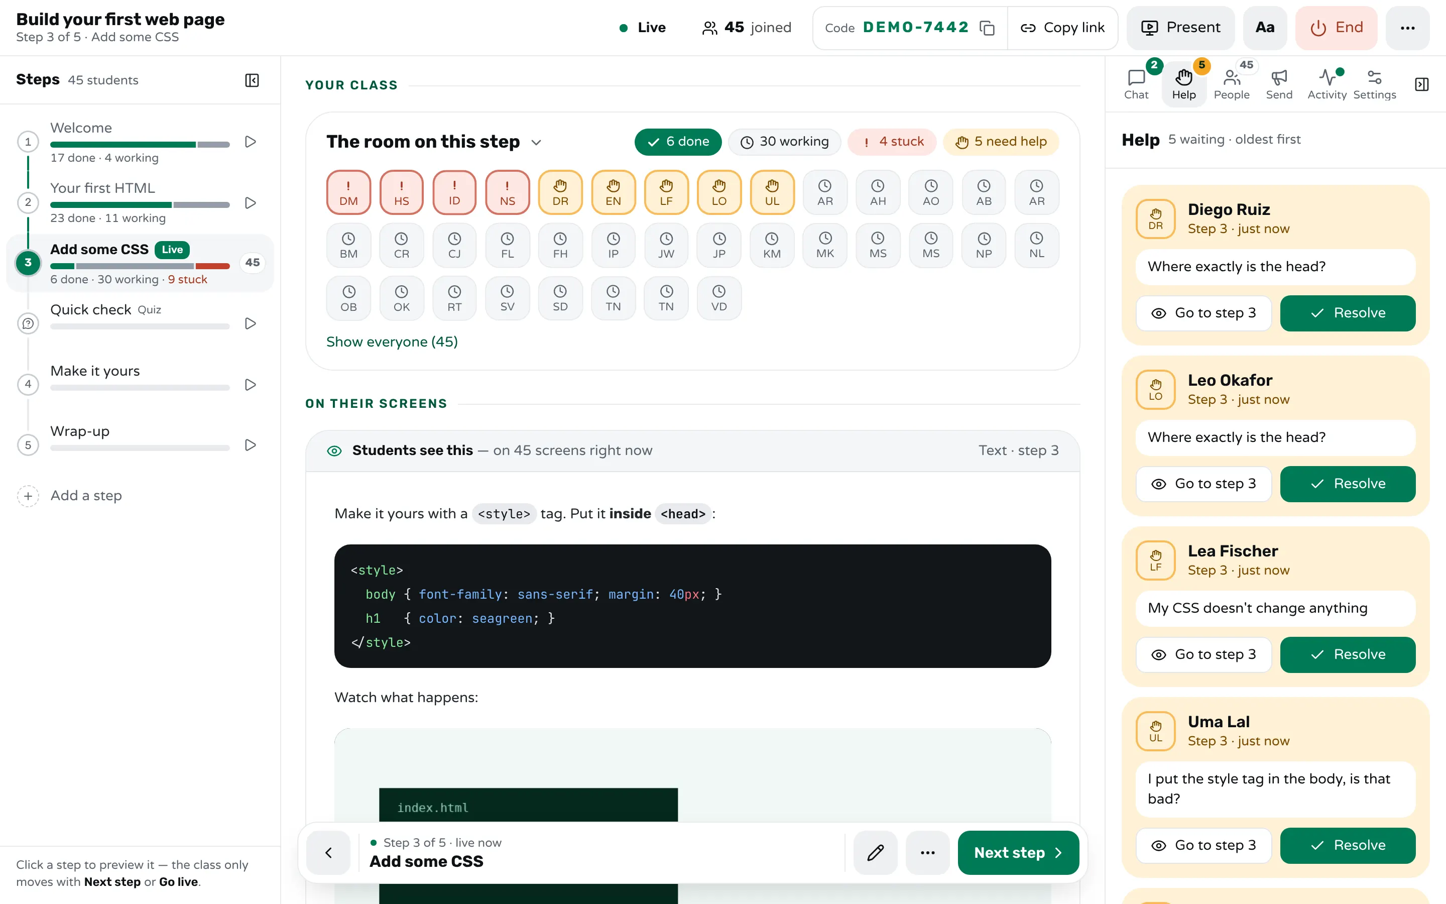This screenshot has width=1446, height=904.
Task: Toggle text size with Aa button
Action: (x=1264, y=28)
